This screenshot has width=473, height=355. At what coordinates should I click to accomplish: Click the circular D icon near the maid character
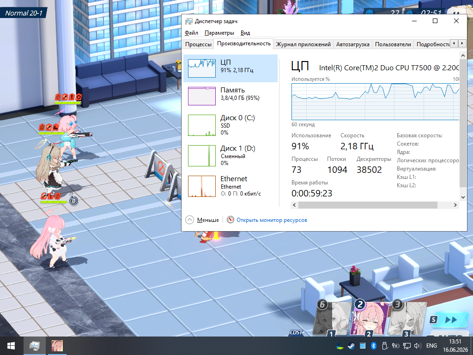point(73,200)
